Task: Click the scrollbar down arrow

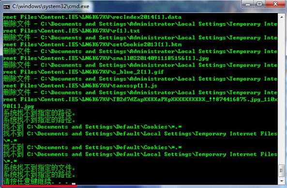Action: click(x=281, y=181)
